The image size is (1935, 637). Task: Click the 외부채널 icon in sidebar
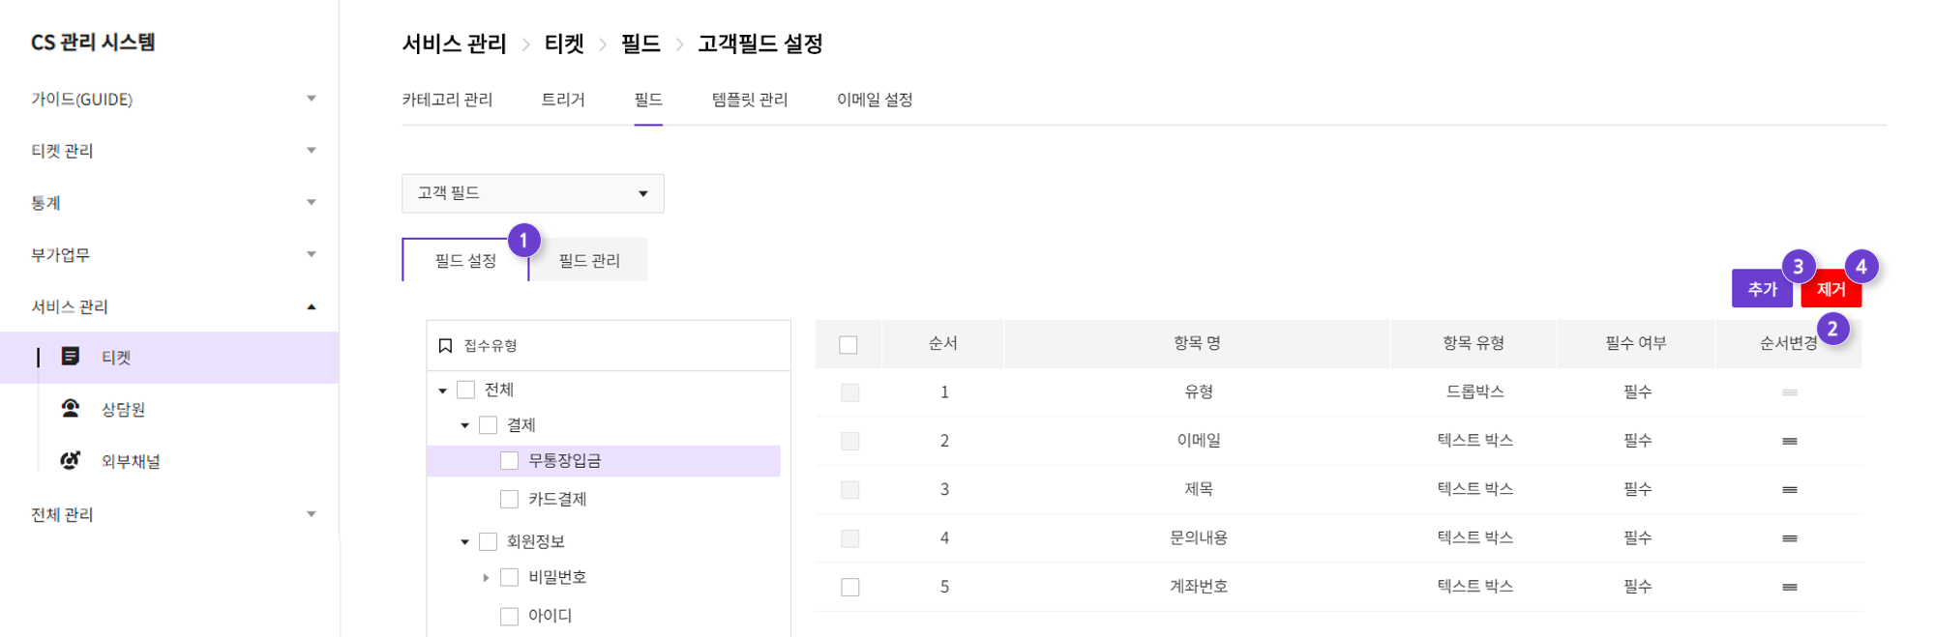coord(71,460)
